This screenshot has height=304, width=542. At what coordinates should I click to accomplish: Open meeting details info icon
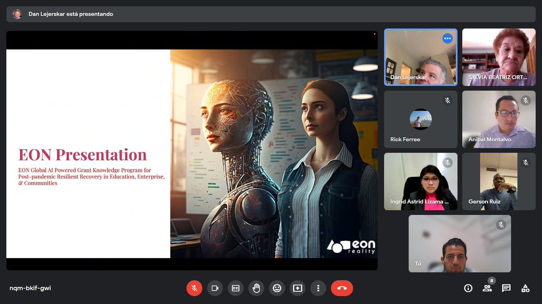pyautogui.click(x=468, y=288)
